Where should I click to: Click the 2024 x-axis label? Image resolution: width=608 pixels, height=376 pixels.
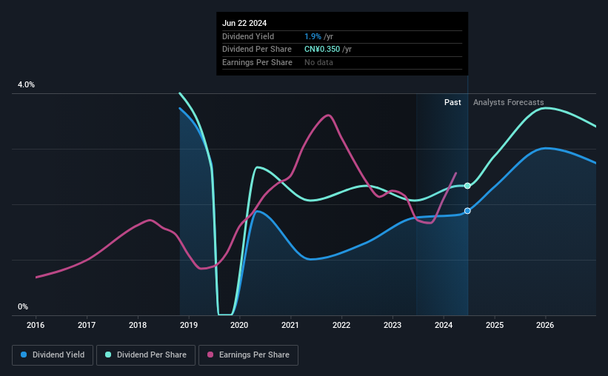444,325
